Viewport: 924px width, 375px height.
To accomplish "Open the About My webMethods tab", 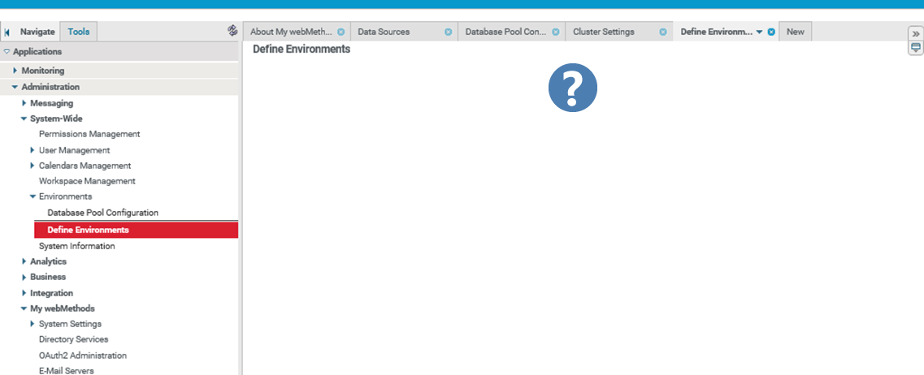I will click(292, 32).
